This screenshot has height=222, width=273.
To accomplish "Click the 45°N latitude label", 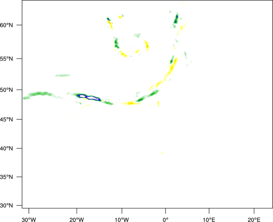I will click(x=6, y=119).
